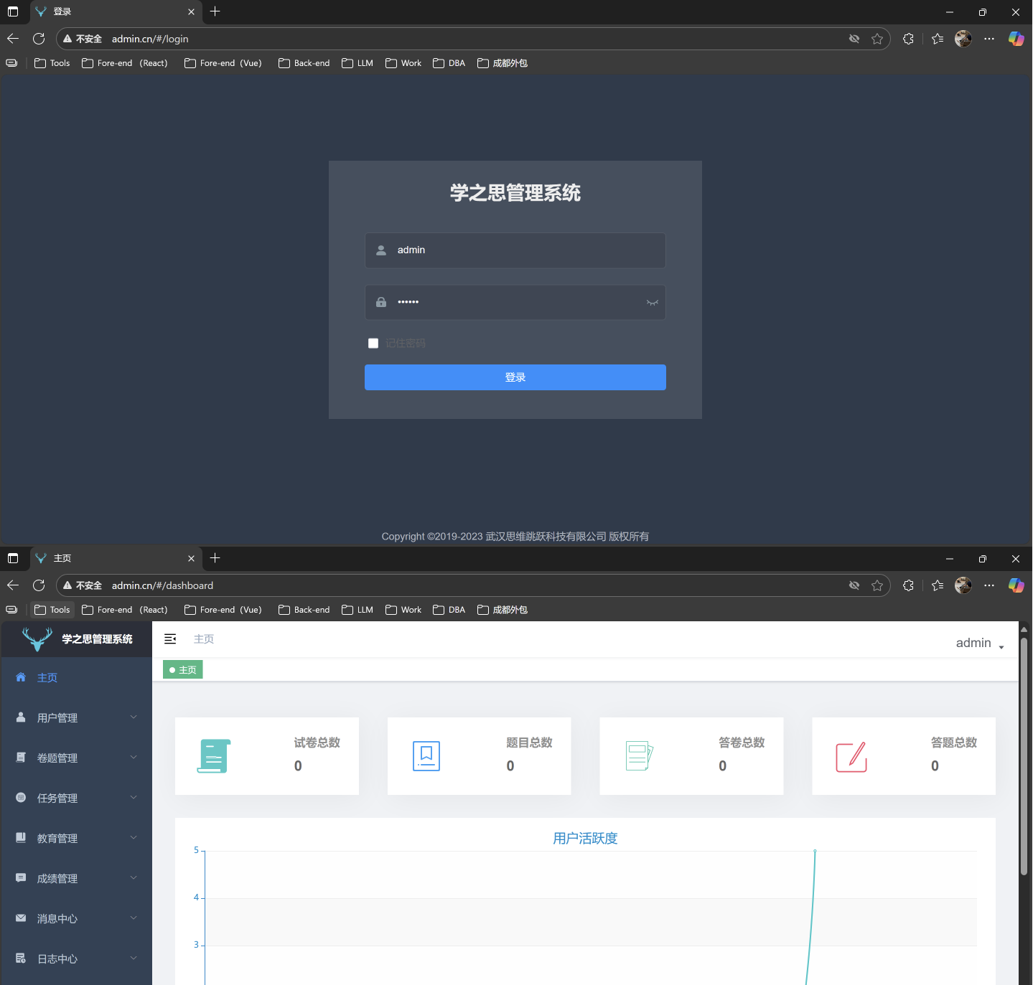1033x985 pixels.
Task: Expand 消息中心 sidebar menu
Action: point(76,919)
